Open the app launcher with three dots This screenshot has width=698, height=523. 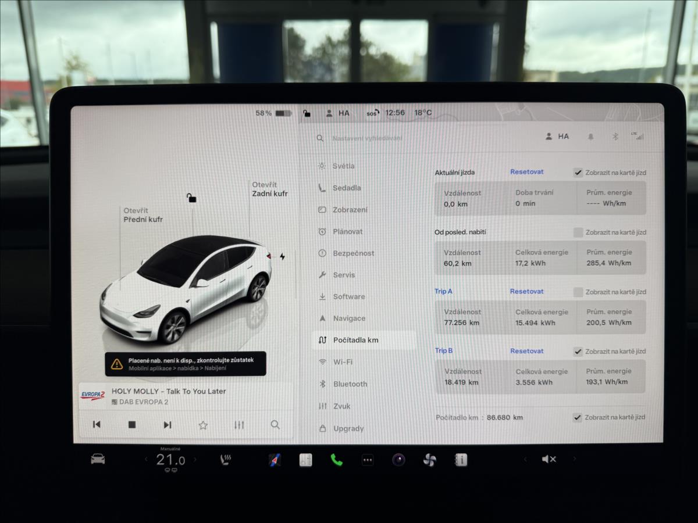(368, 459)
